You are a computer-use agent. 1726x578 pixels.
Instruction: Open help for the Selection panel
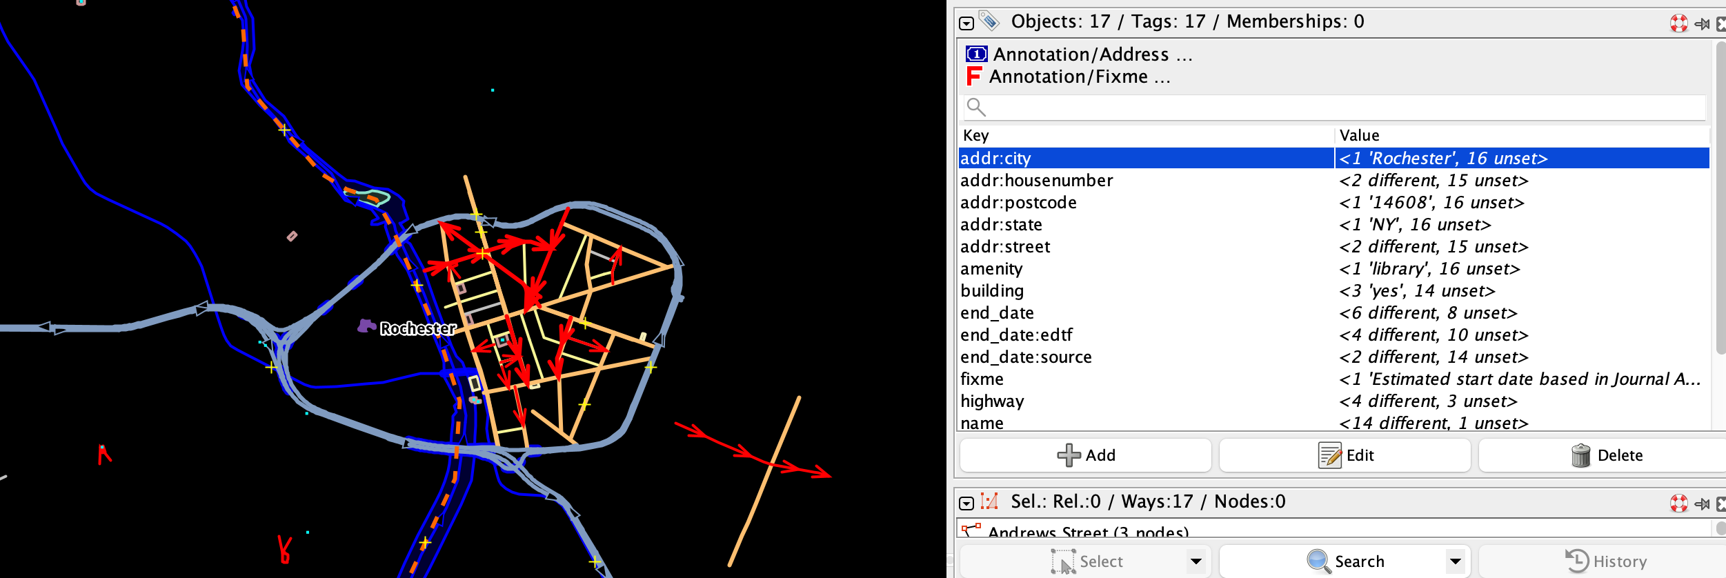tap(1678, 503)
